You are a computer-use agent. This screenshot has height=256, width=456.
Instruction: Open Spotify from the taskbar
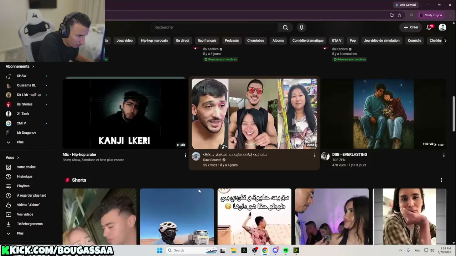[x=286, y=250]
